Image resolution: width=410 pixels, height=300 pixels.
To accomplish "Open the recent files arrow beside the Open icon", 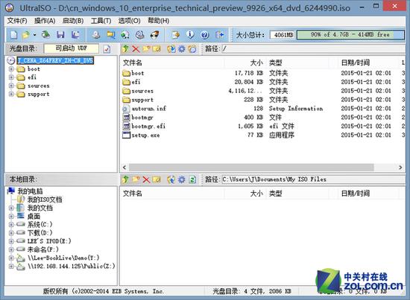I will coord(34,35).
